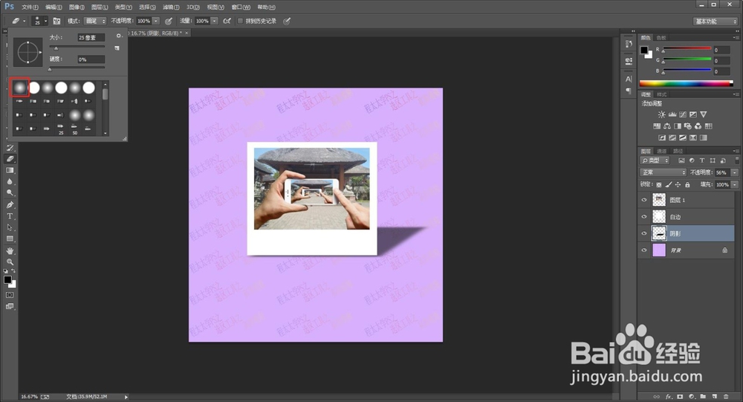The image size is (743, 402).
Task: Open layer opacity dropdown arrow
Action: click(735, 172)
